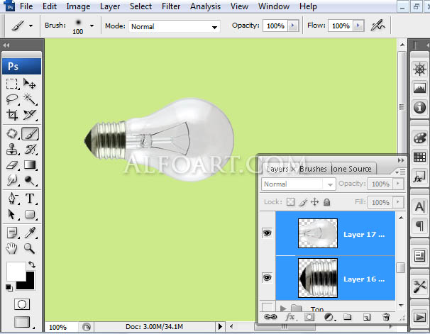Activate the Pen tool
Viewport: 430px width, 334px height.
click(x=12, y=199)
